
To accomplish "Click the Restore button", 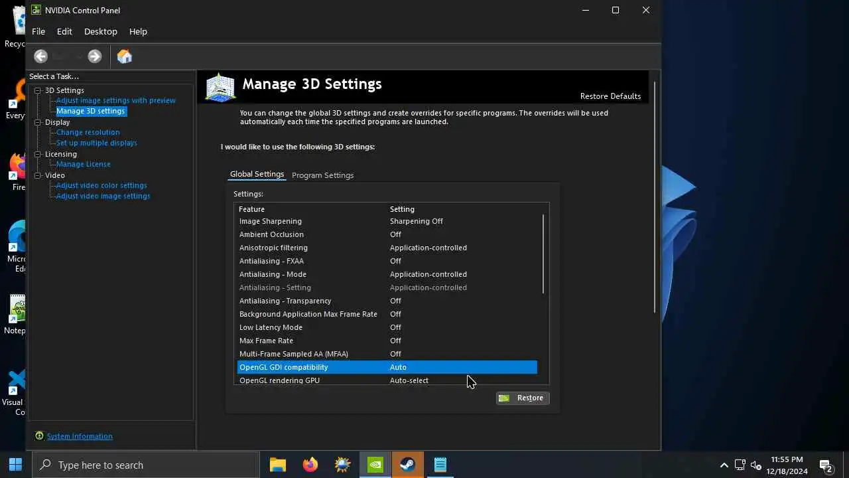I will click(x=523, y=398).
